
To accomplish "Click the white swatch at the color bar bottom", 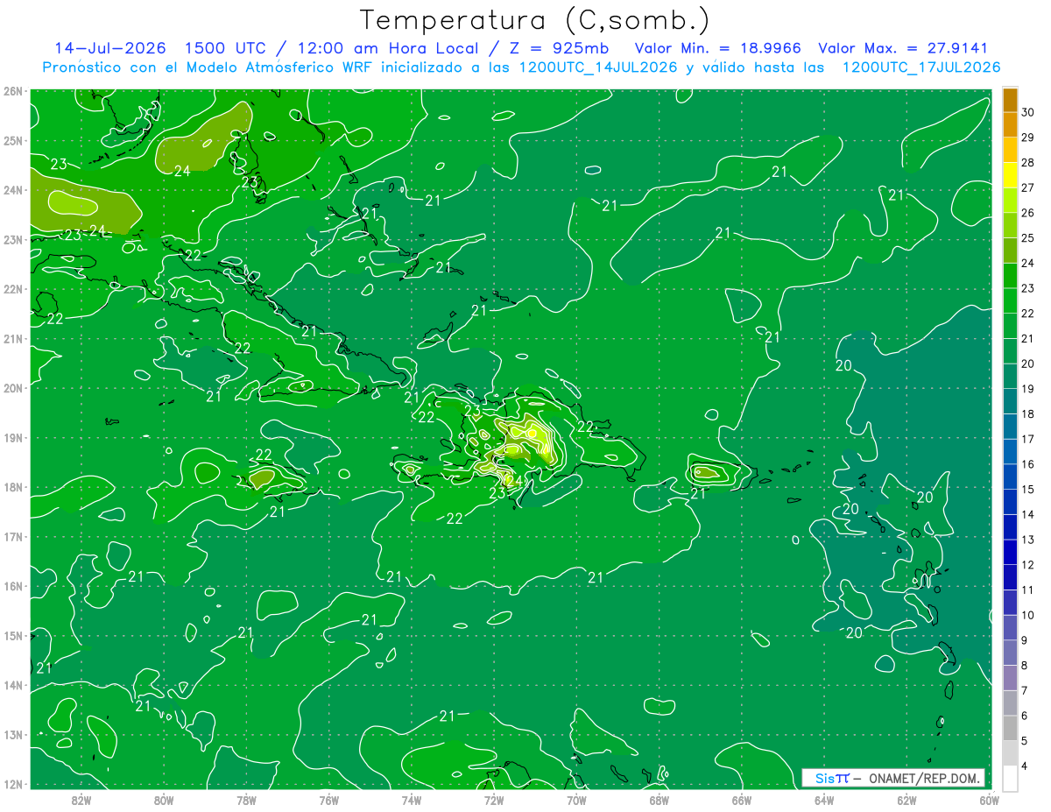I will [x=1010, y=778].
